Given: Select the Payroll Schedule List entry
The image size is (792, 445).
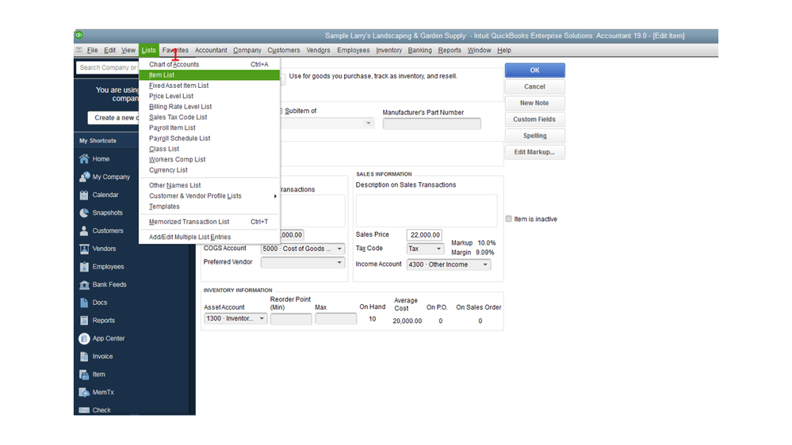Looking at the screenshot, I should point(209,139).
